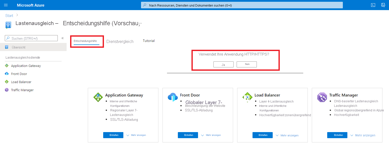389x148 pixels.
Task: Open the Tutorial tab
Action: pos(149,41)
